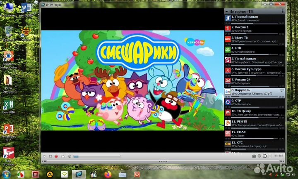Adjust the volume slider in the player bar

(x=97, y=156)
